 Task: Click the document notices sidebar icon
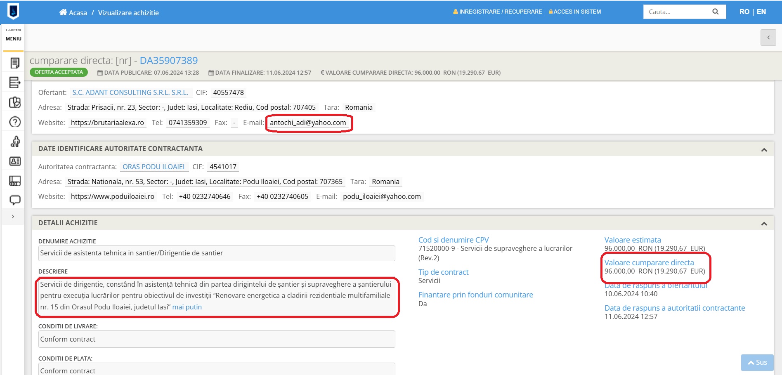(x=15, y=63)
